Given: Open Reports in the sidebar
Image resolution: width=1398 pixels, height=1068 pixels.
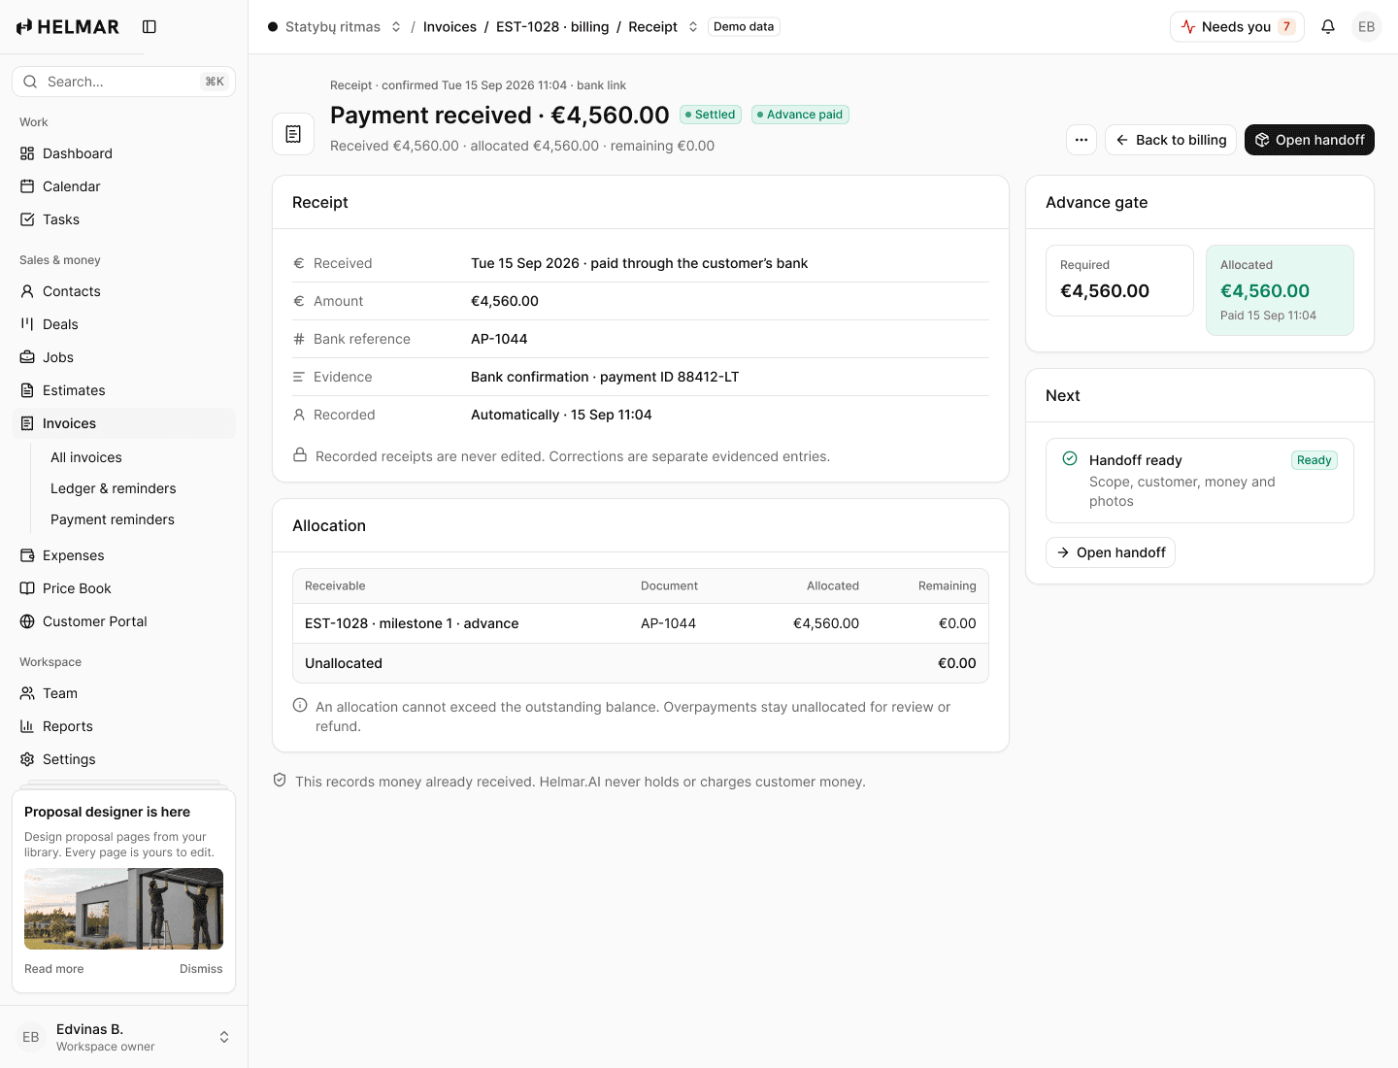Looking at the screenshot, I should pos(123,726).
